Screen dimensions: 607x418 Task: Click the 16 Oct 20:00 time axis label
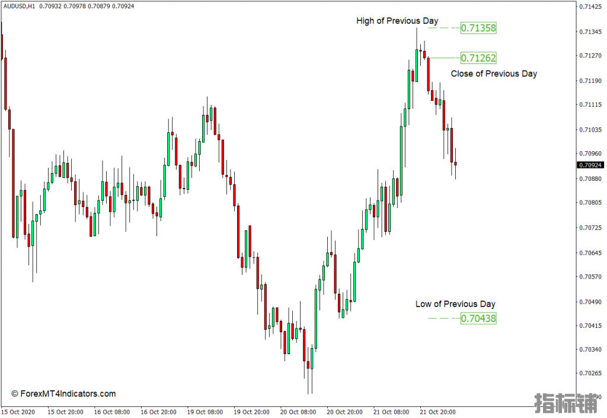(x=158, y=411)
